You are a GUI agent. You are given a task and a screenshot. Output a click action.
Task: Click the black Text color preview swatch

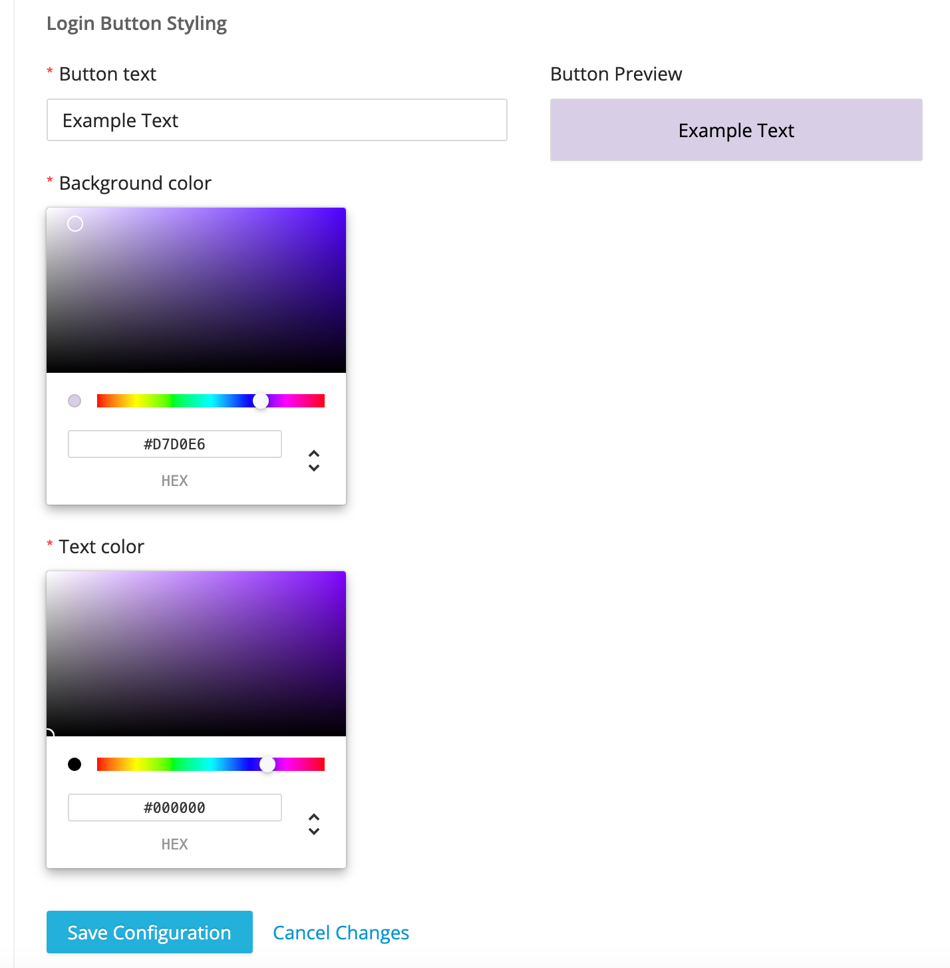pyautogui.click(x=75, y=764)
